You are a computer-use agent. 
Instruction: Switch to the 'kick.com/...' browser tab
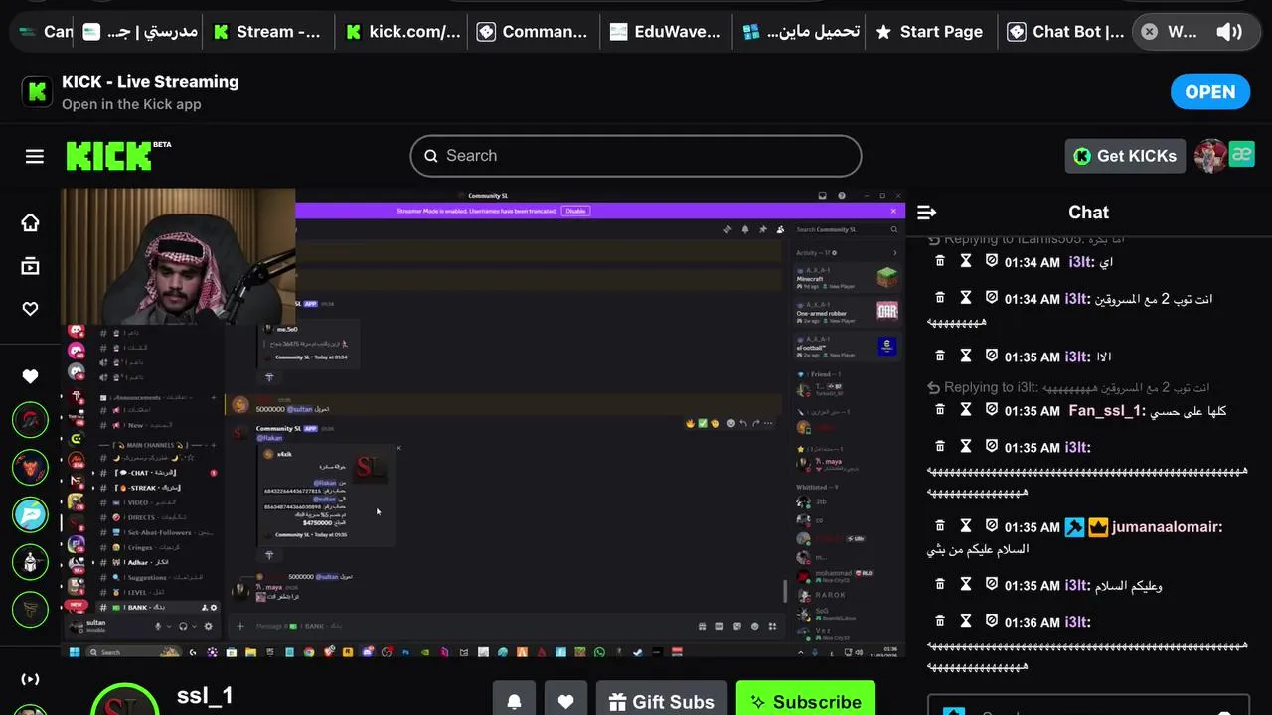click(403, 32)
